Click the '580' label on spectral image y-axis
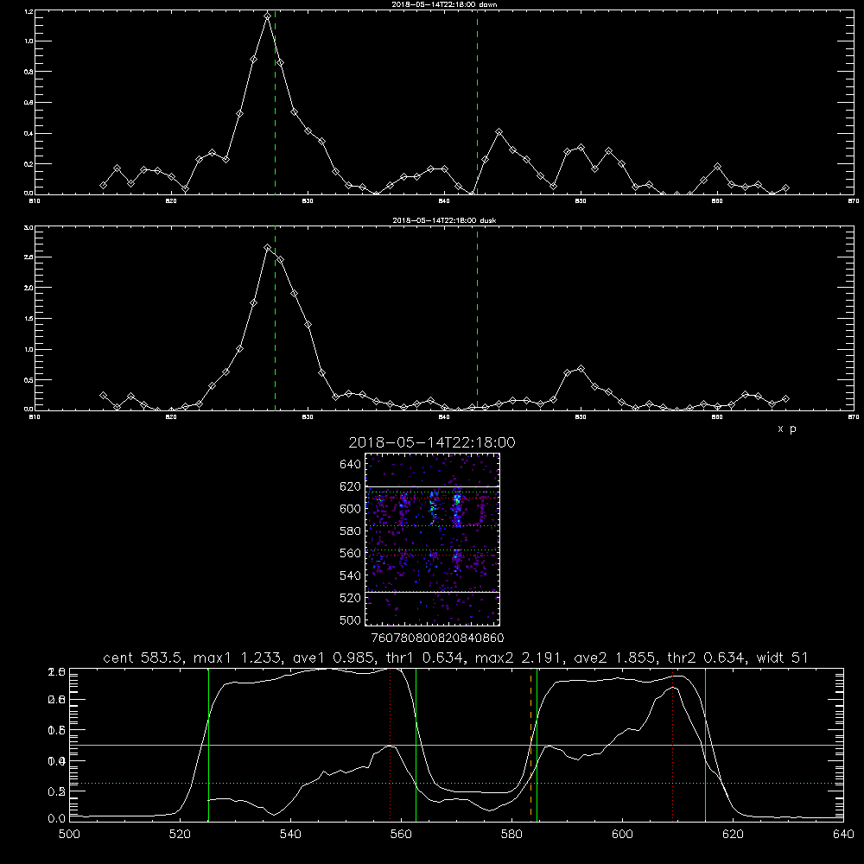 [350, 531]
